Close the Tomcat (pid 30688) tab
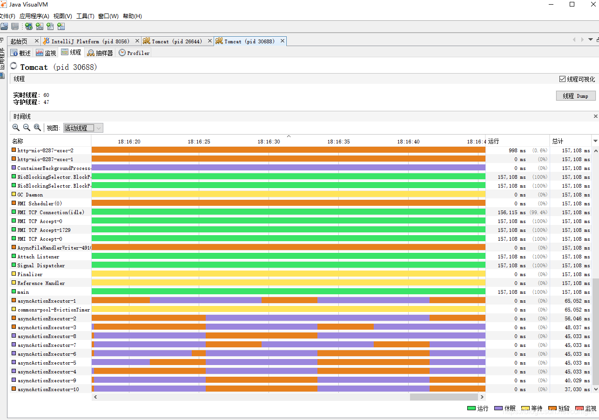 [282, 41]
